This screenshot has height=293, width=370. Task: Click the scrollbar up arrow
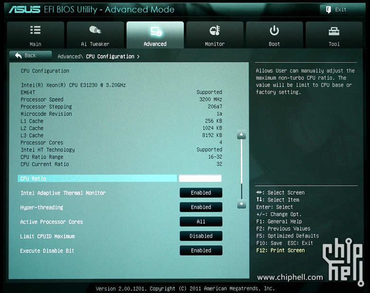pos(241,135)
